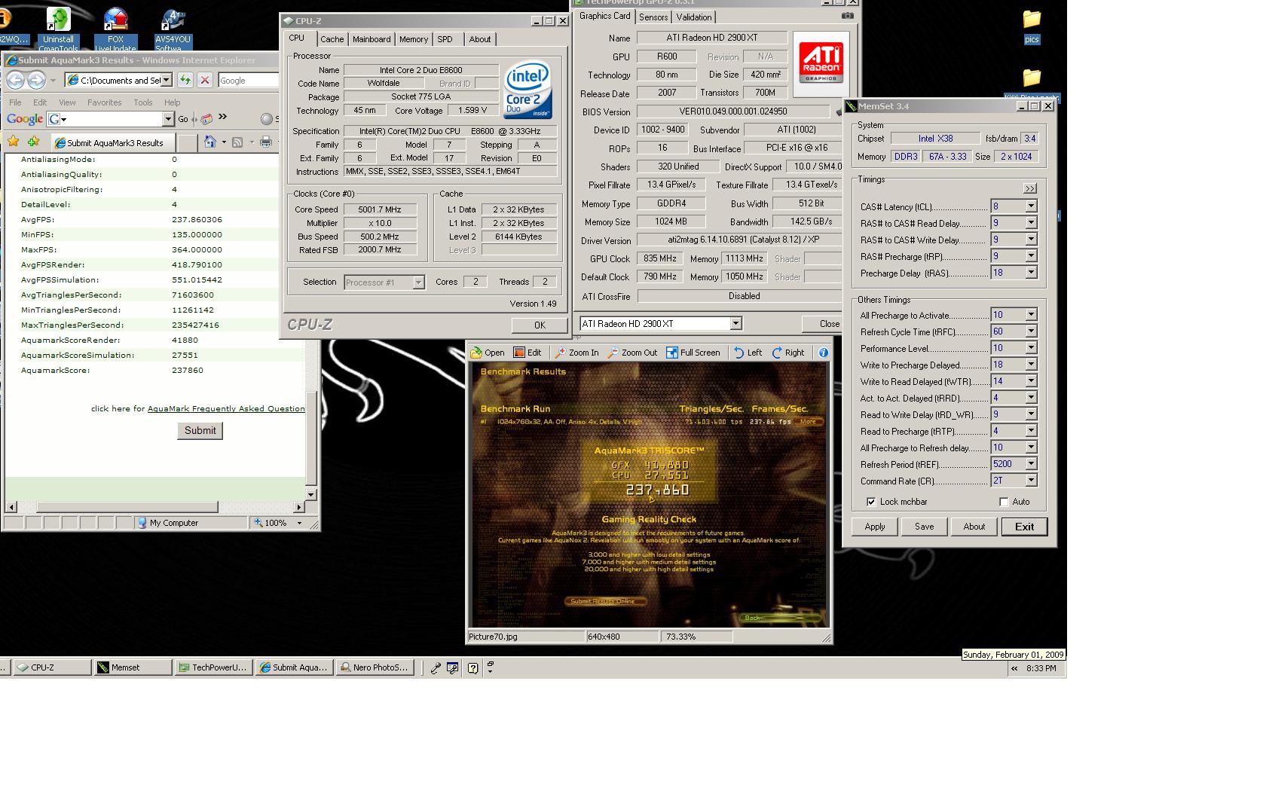Click the Submit button on AquaMark page
The width and height of the screenshot is (1266, 791).
200,431
